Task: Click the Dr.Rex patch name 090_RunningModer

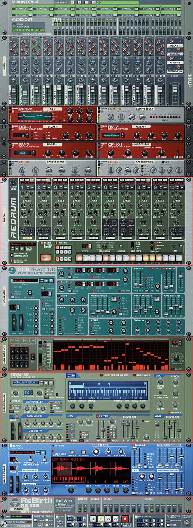Action: tap(22, 453)
